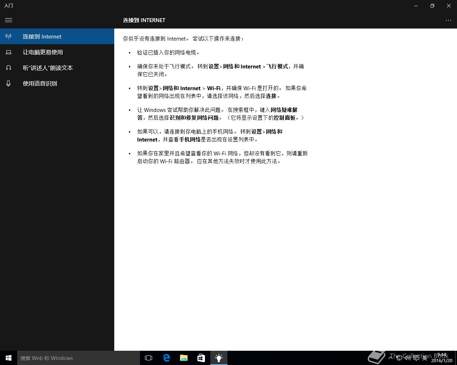Click the 英 input method indicator
This screenshot has height=365, width=457.
425,358
